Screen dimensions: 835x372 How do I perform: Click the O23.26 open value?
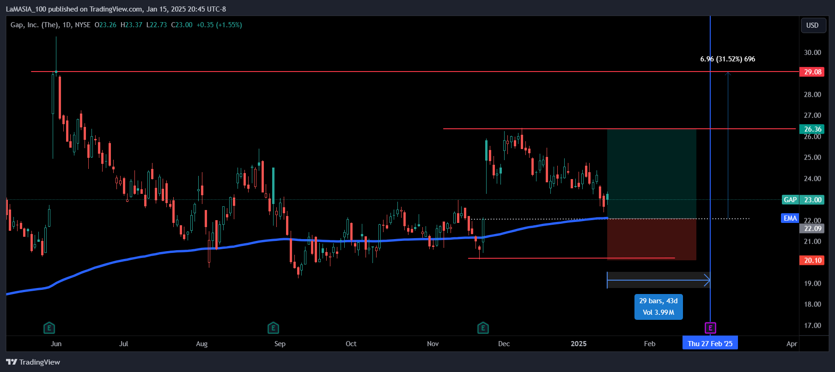[x=105, y=25]
